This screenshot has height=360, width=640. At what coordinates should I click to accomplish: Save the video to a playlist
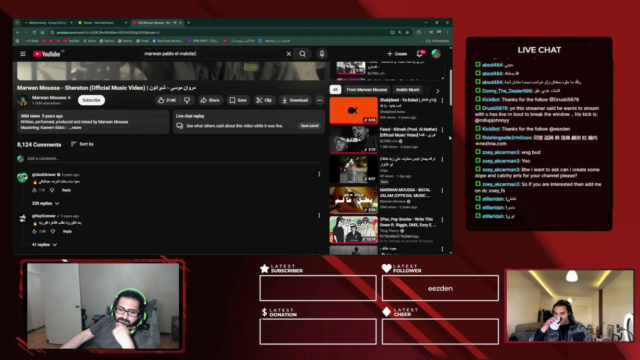click(238, 100)
